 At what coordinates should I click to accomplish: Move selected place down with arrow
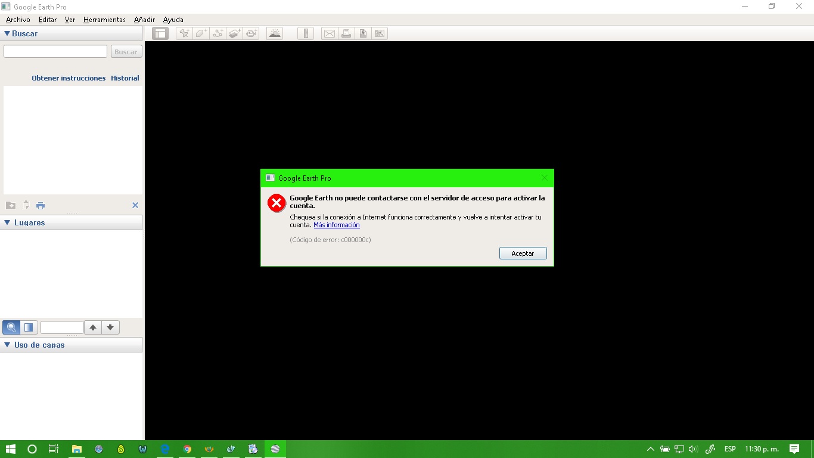[110, 327]
